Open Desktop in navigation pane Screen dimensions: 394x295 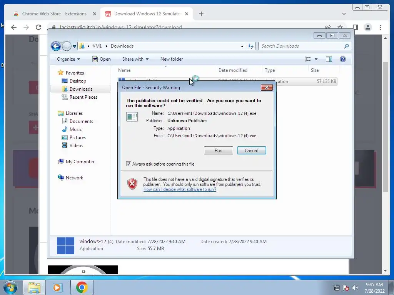point(78,81)
